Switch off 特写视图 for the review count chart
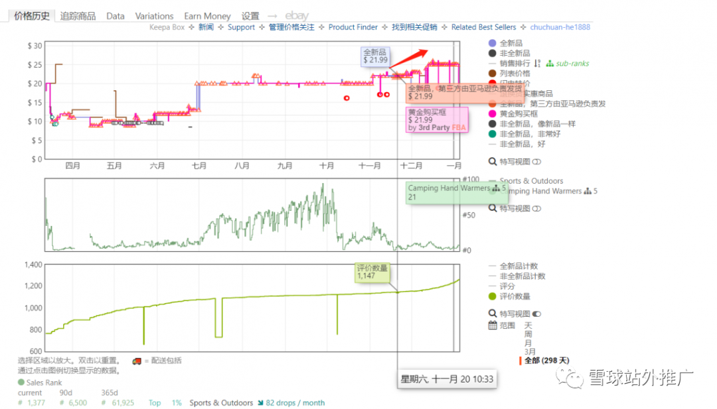 click(x=537, y=314)
